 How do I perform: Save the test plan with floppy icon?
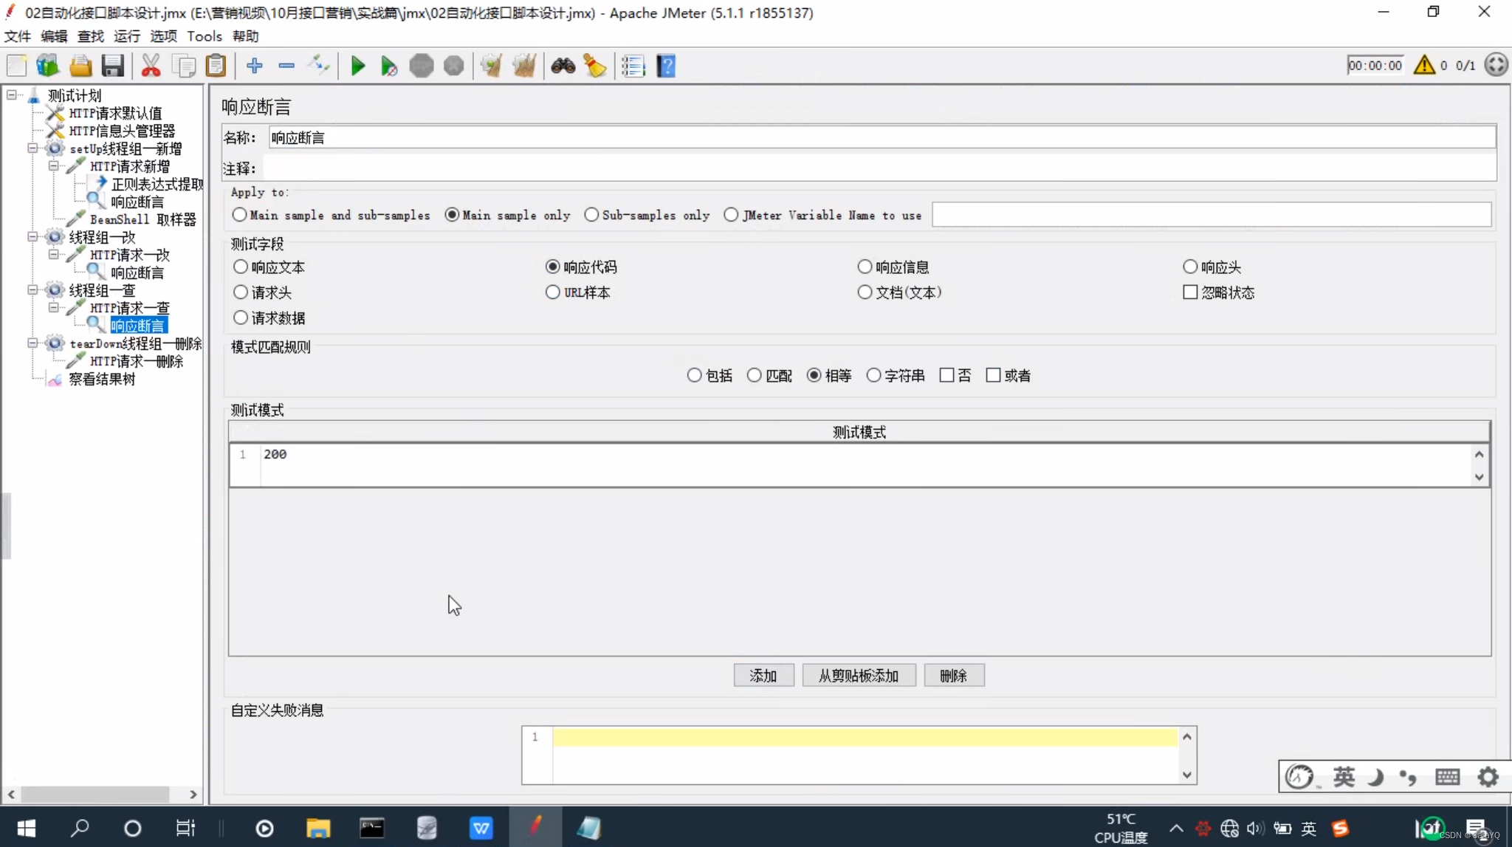pos(112,66)
